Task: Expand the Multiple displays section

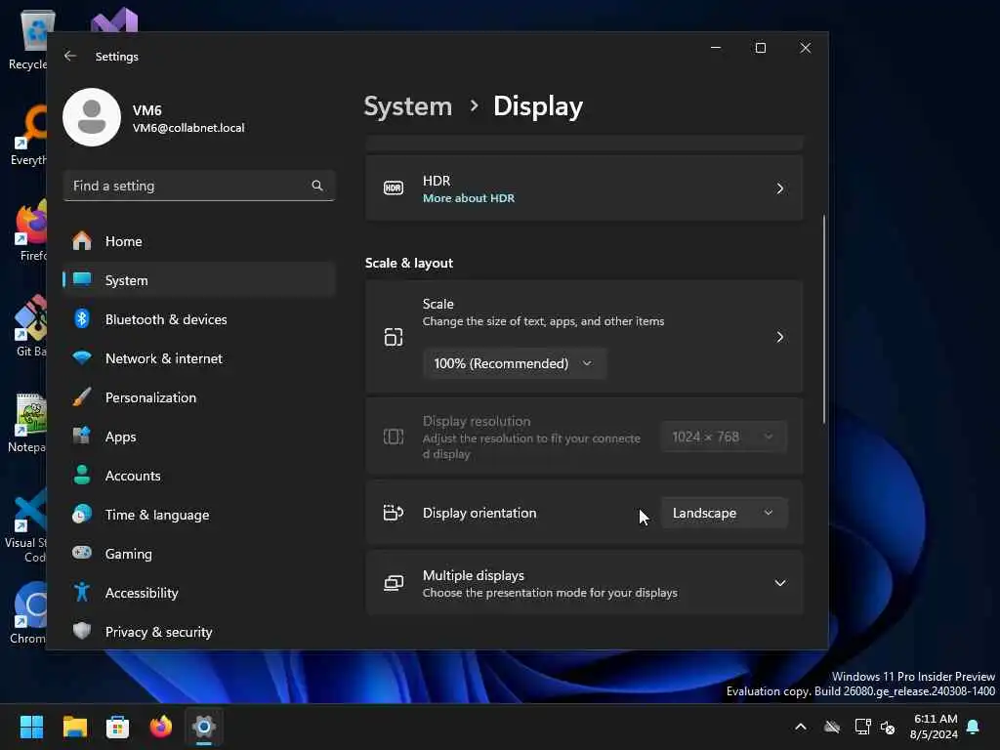Action: (x=780, y=583)
